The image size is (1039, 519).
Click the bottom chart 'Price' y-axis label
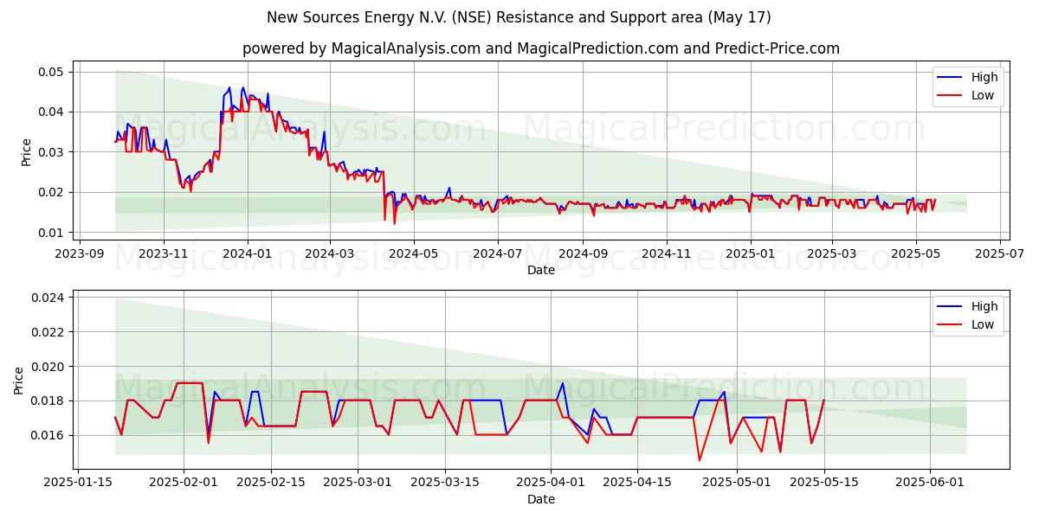(x=19, y=381)
